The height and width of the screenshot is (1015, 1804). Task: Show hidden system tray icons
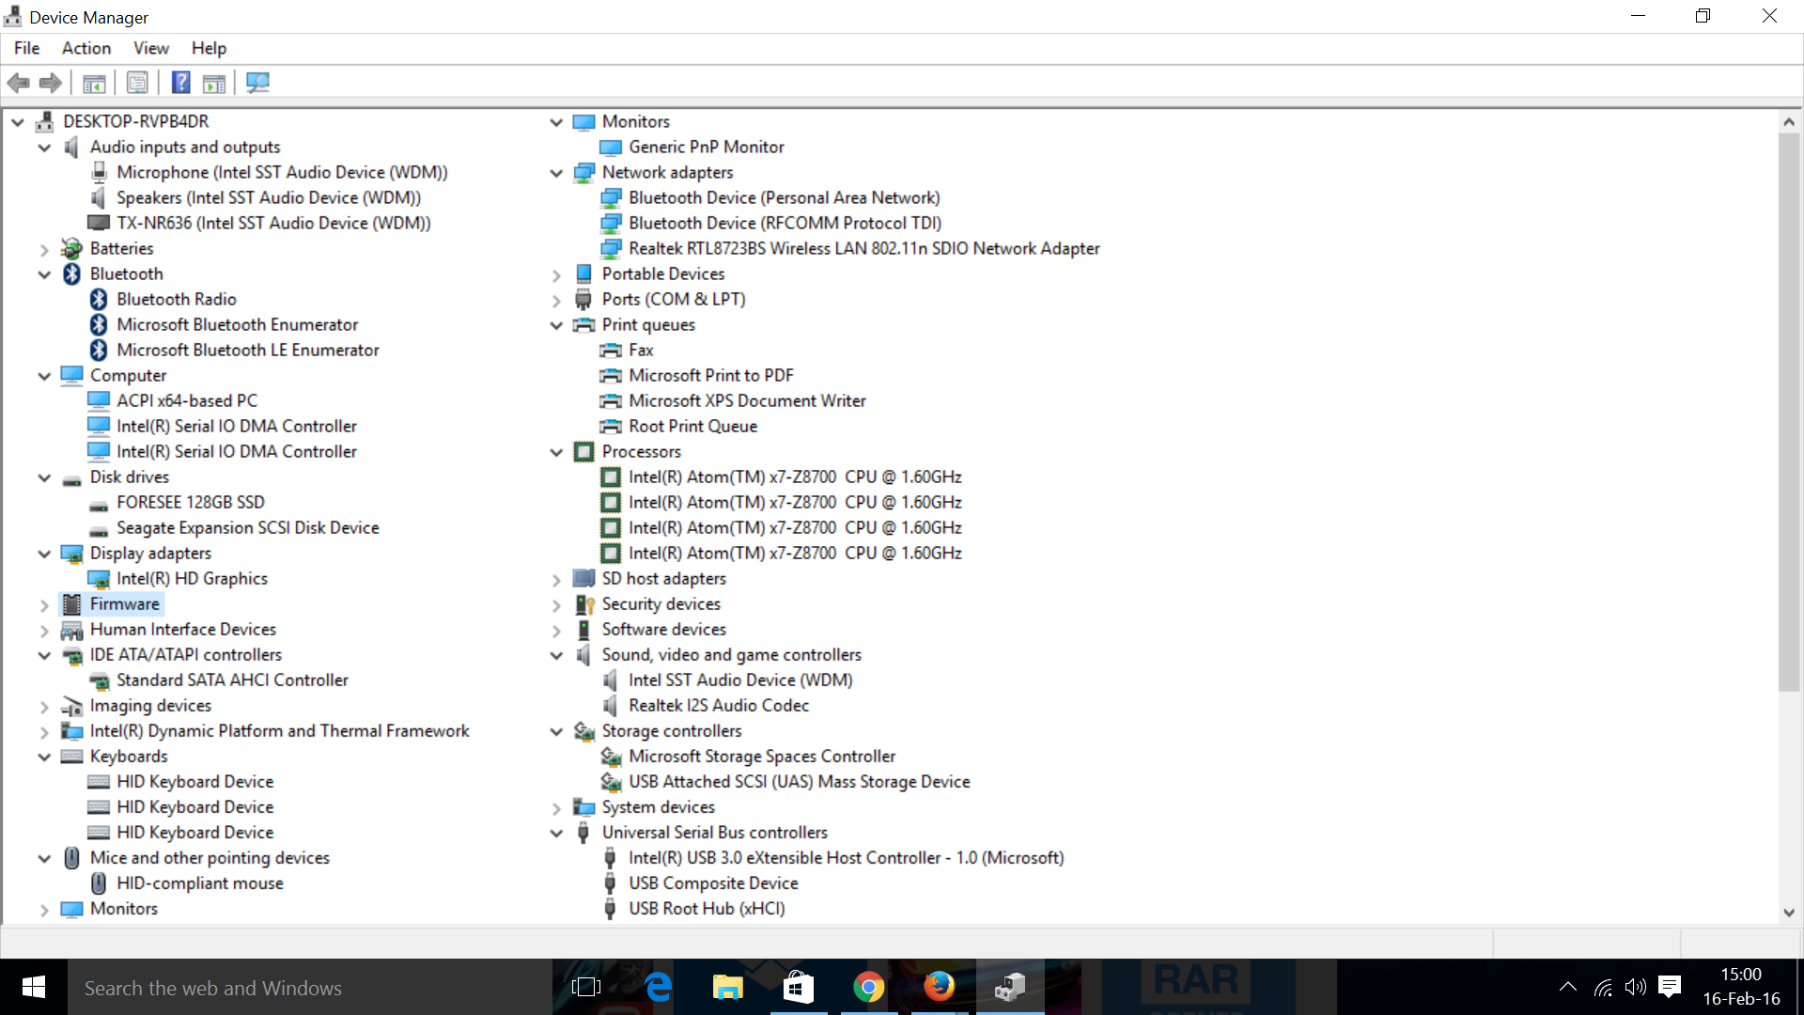[x=1568, y=987]
